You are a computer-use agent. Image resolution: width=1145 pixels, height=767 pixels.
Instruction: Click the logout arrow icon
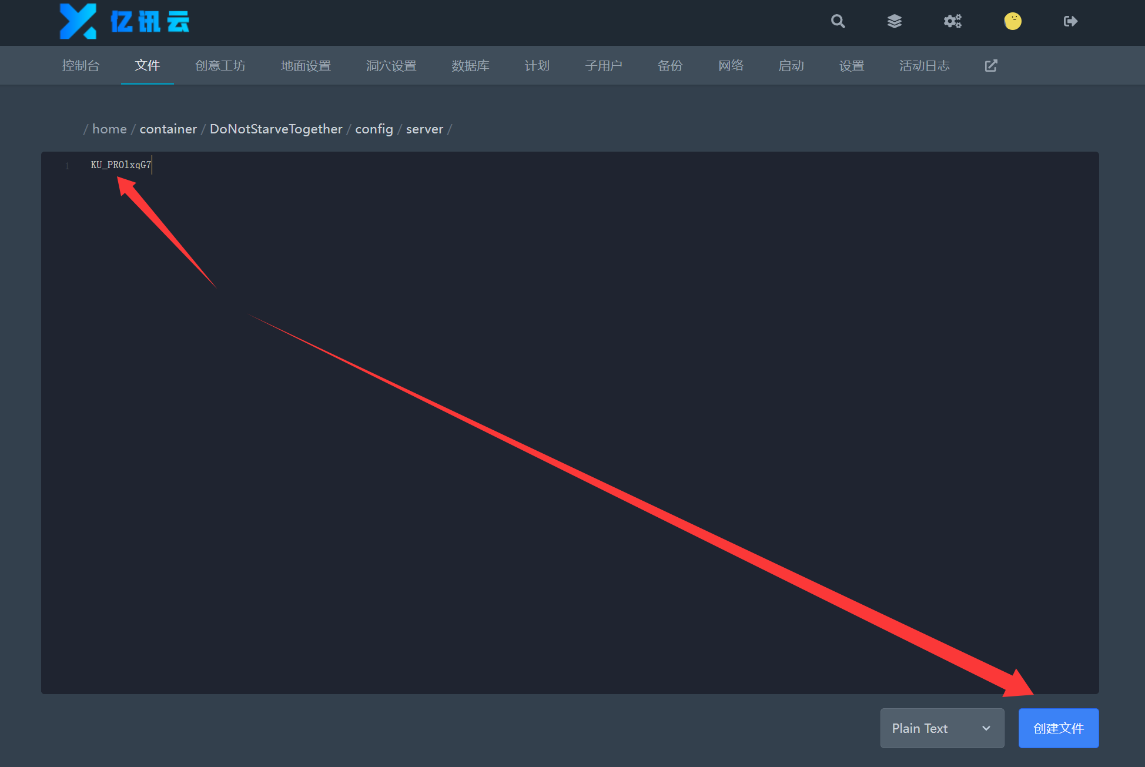point(1070,22)
